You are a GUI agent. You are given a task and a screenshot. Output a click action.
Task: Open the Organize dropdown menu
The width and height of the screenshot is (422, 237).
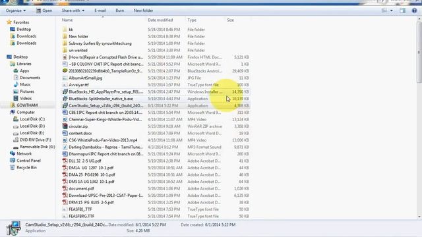[16, 11]
